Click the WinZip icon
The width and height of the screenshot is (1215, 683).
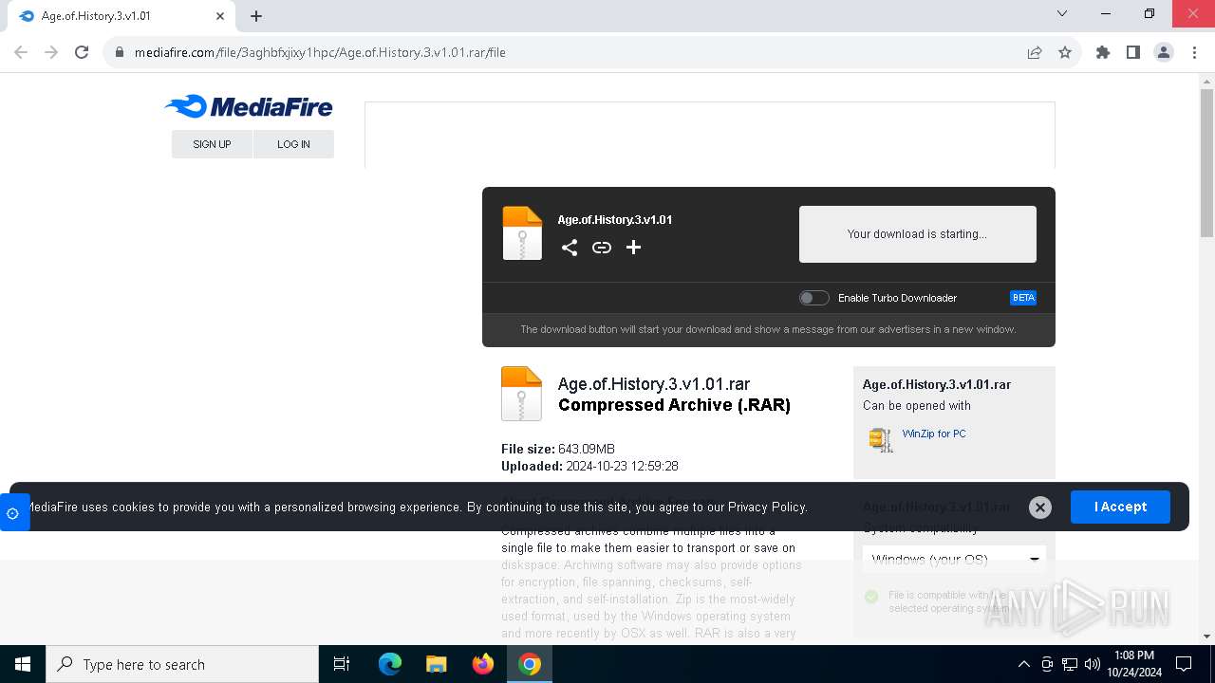point(881,439)
